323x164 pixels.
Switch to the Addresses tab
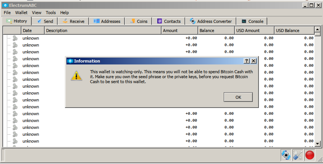[107, 21]
